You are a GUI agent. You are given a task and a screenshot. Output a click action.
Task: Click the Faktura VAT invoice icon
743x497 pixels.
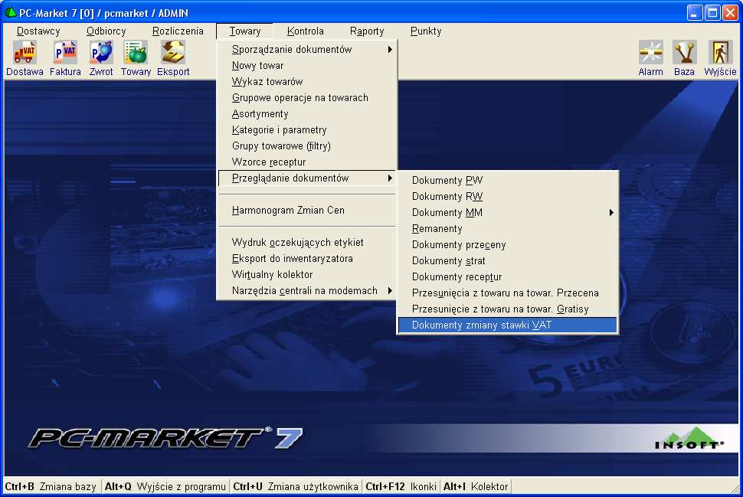[65, 58]
